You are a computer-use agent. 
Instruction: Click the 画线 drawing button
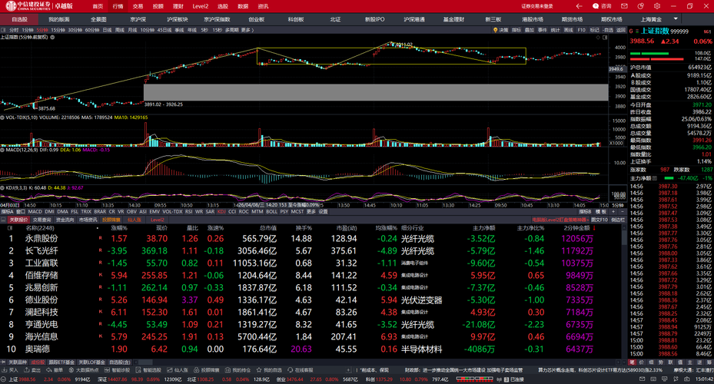(x=568, y=30)
